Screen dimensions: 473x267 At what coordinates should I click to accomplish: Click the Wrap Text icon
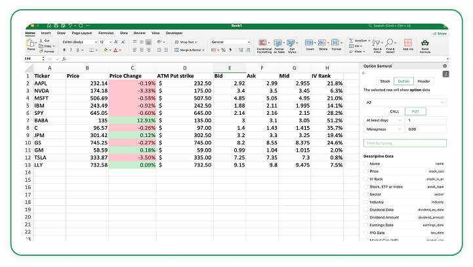[177, 42]
